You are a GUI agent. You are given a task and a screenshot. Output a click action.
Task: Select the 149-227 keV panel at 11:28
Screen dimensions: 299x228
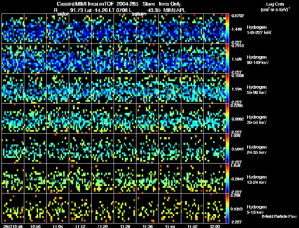point(125,29)
